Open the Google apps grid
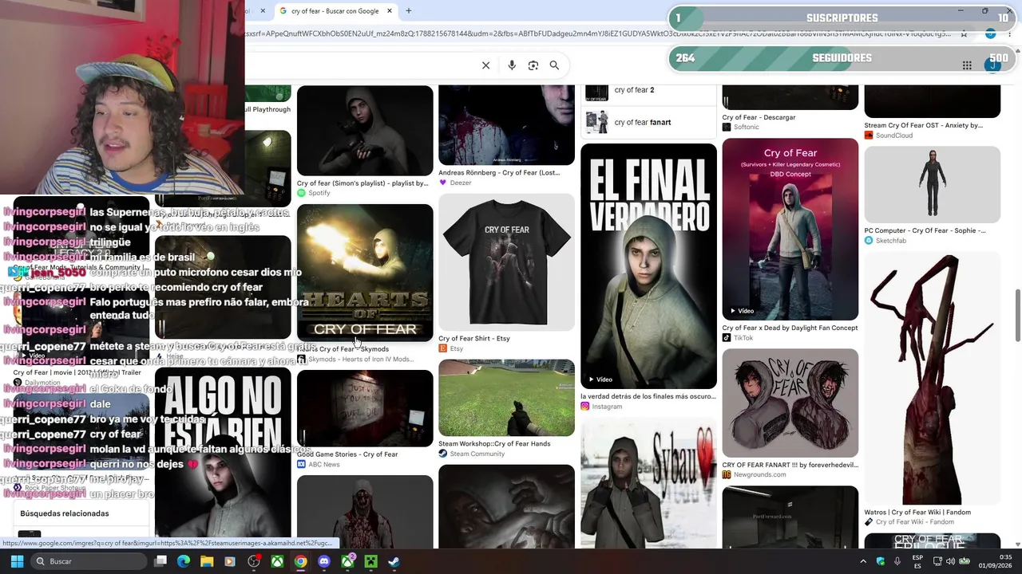Screen dimensions: 1022x574 [x=967, y=65]
